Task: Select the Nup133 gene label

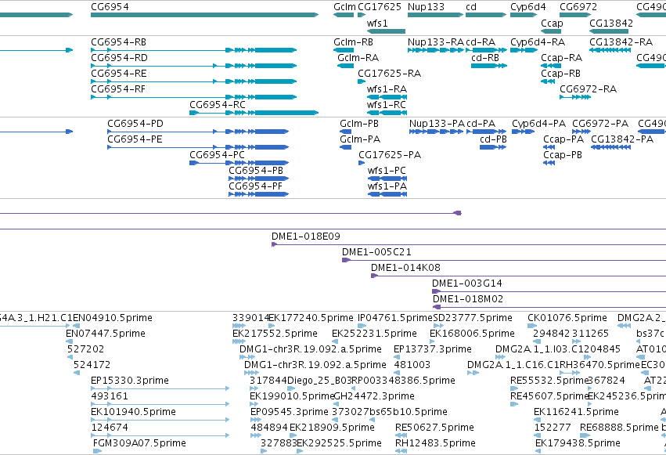Action: point(426,7)
